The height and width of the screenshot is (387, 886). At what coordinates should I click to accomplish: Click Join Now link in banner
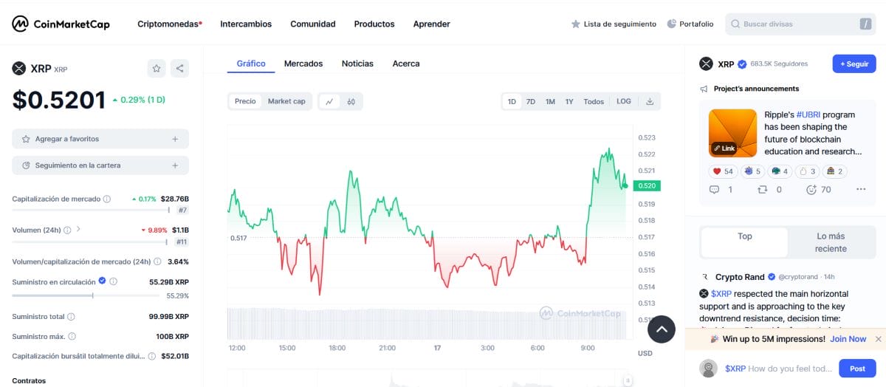click(x=848, y=339)
